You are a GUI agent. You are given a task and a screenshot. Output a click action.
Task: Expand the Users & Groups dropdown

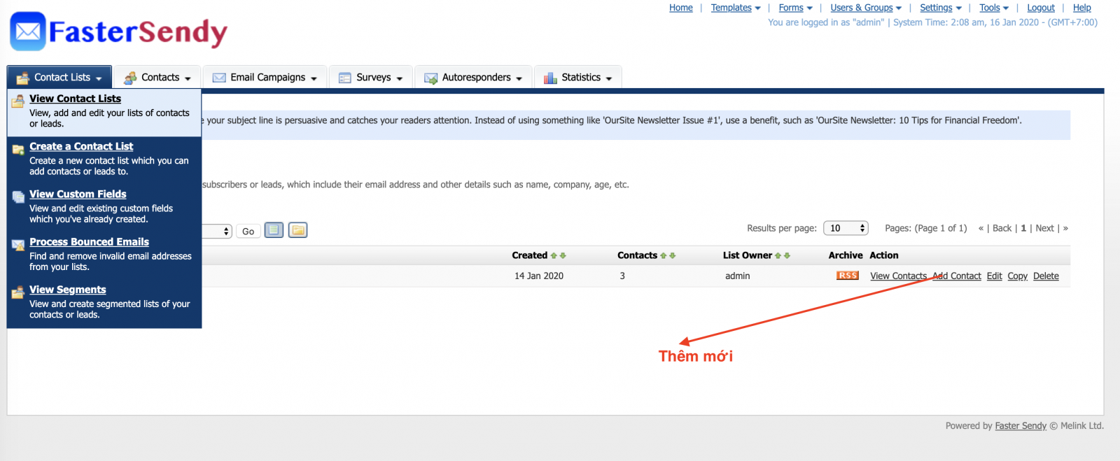(865, 8)
